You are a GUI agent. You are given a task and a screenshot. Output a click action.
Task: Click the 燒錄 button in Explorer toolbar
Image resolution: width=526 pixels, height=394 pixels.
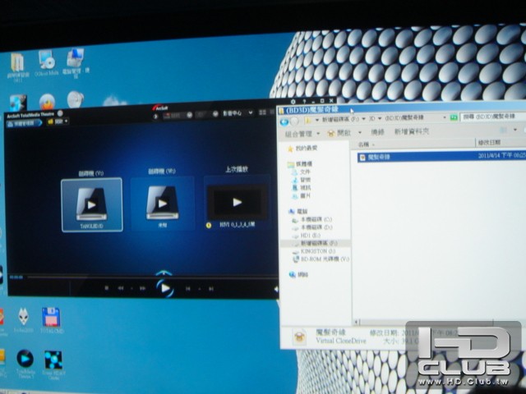click(x=377, y=132)
